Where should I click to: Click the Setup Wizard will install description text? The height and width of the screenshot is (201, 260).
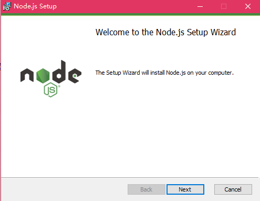tap(164, 73)
